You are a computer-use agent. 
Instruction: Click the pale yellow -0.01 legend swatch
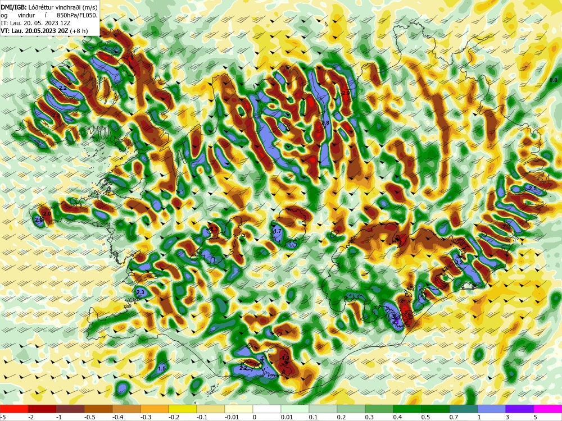tap(239, 409)
